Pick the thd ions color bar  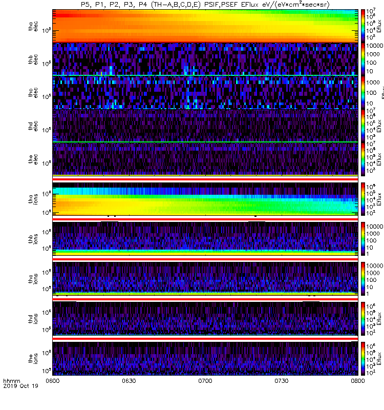click(x=363, y=318)
